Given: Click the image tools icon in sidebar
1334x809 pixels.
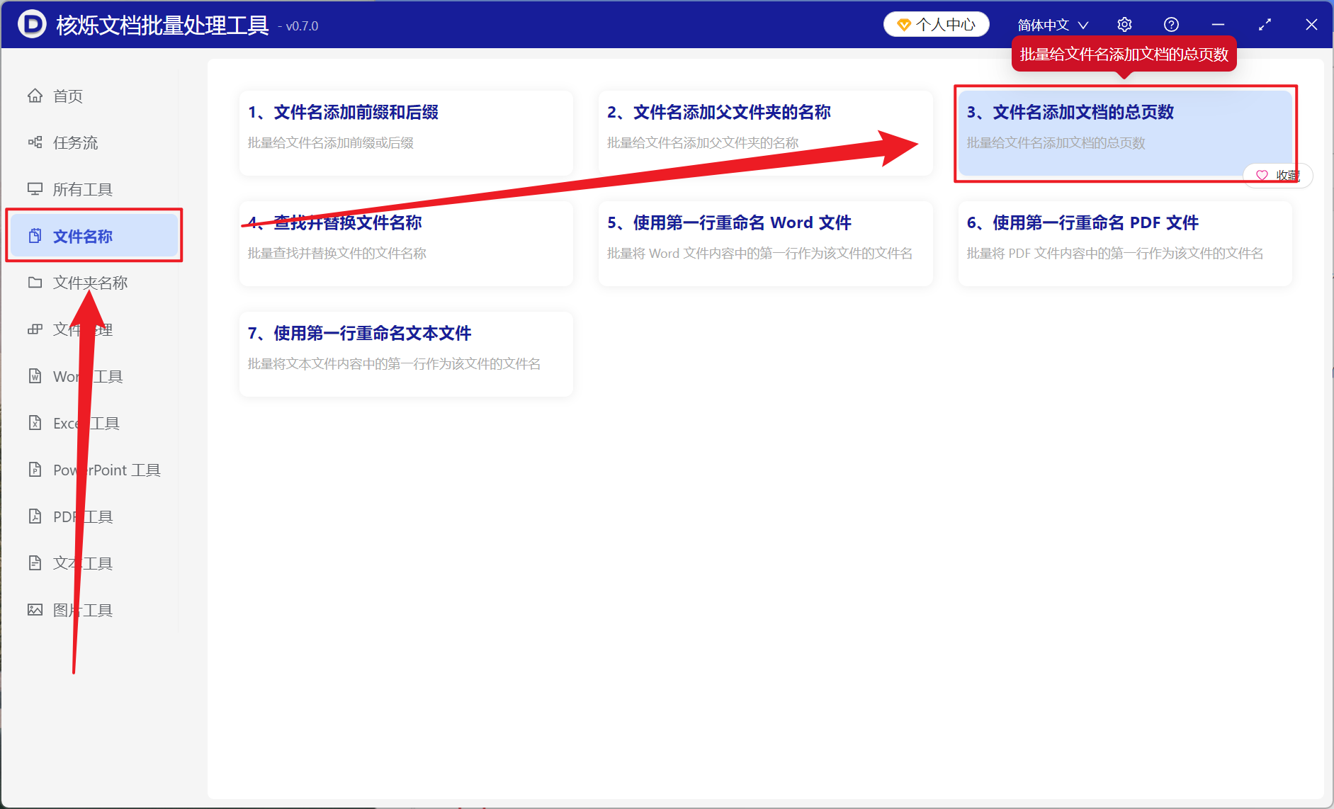Looking at the screenshot, I should (x=35, y=610).
